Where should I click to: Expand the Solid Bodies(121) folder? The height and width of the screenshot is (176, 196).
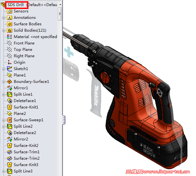4,31
